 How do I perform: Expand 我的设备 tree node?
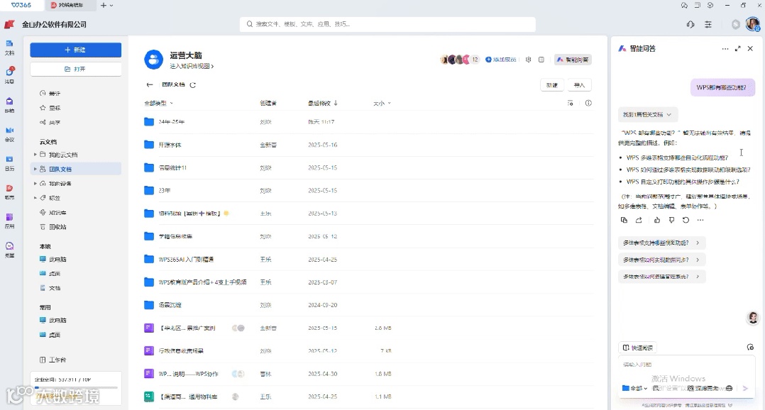point(35,183)
